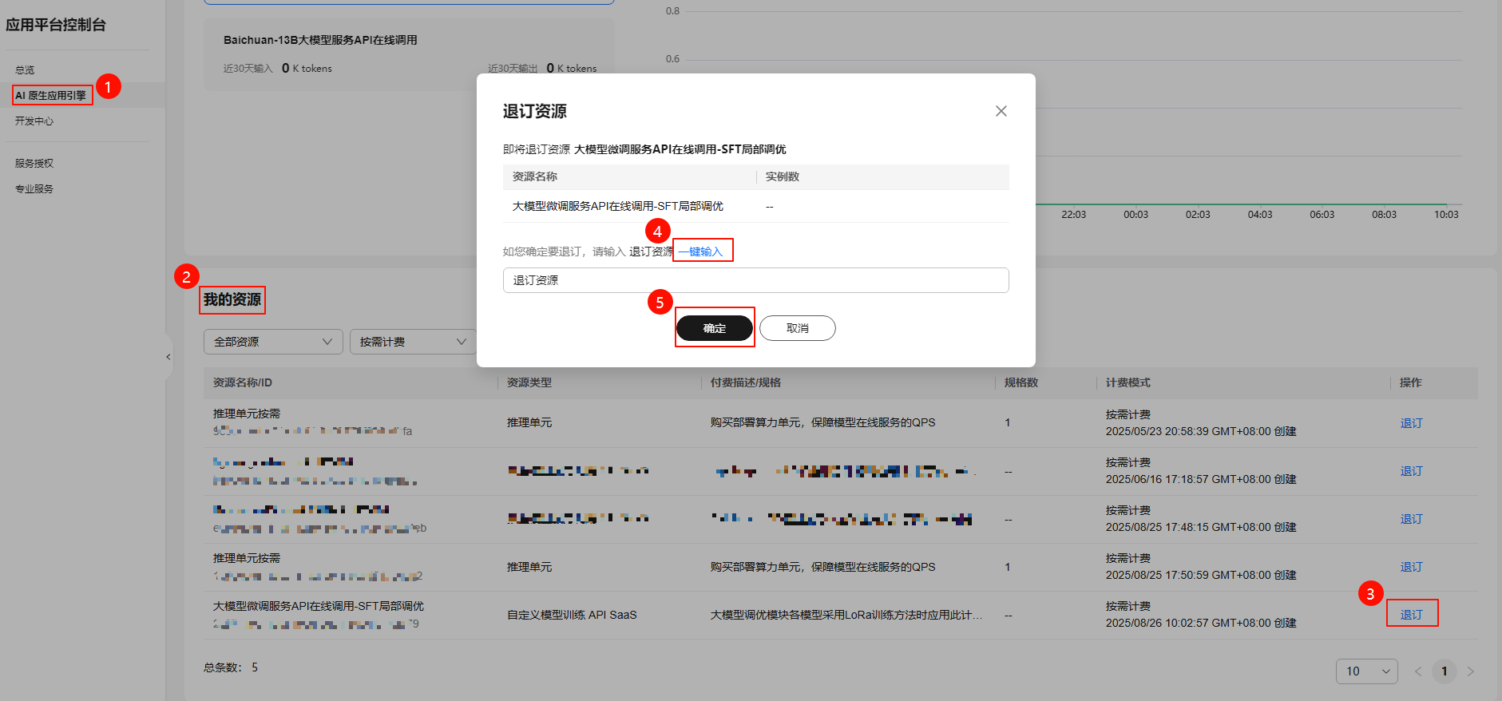The height and width of the screenshot is (701, 1502).
Task: Click the 退订资源 confirmation input field
Action: 755,280
